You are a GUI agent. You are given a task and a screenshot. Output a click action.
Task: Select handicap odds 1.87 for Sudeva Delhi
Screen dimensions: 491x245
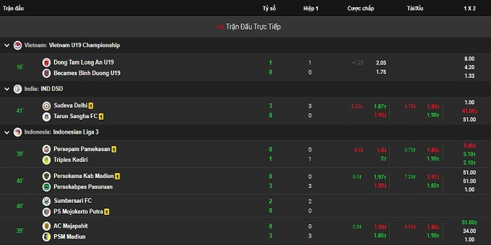[380, 107]
